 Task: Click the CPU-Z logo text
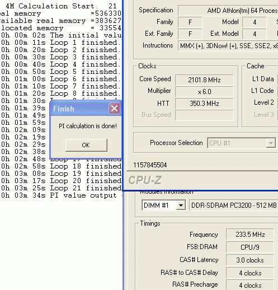[x=145, y=180]
